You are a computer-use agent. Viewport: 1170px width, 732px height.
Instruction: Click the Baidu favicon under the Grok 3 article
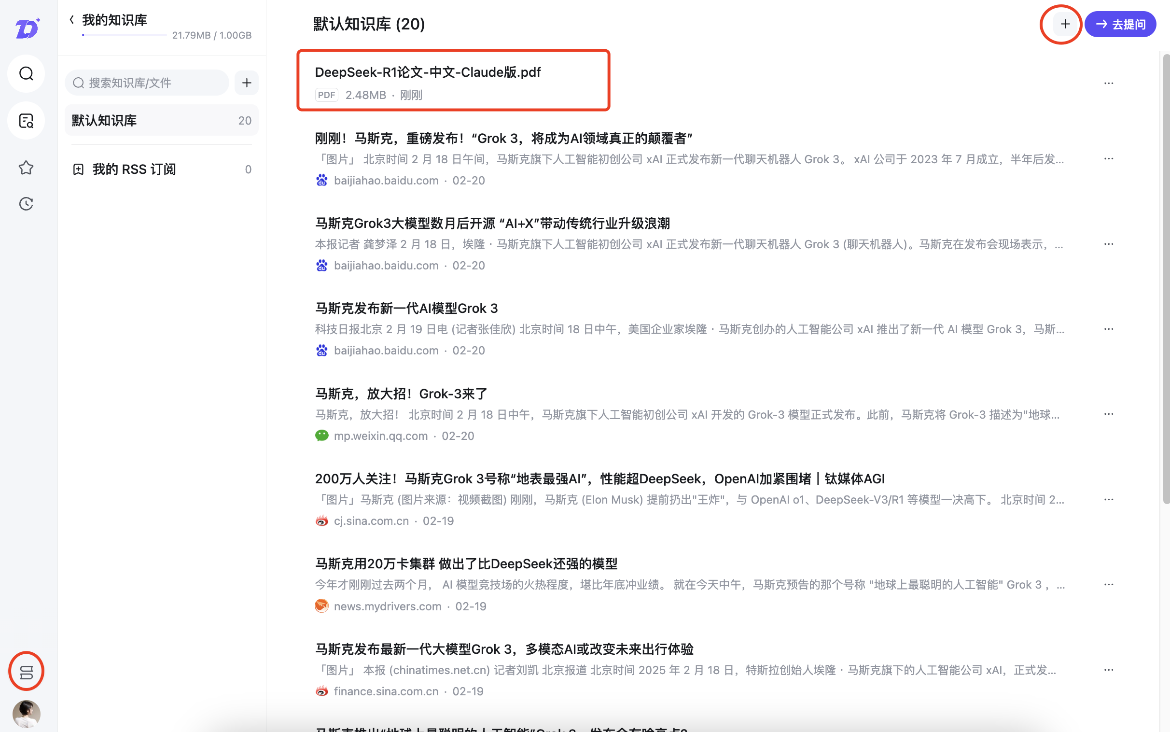pyautogui.click(x=322, y=180)
